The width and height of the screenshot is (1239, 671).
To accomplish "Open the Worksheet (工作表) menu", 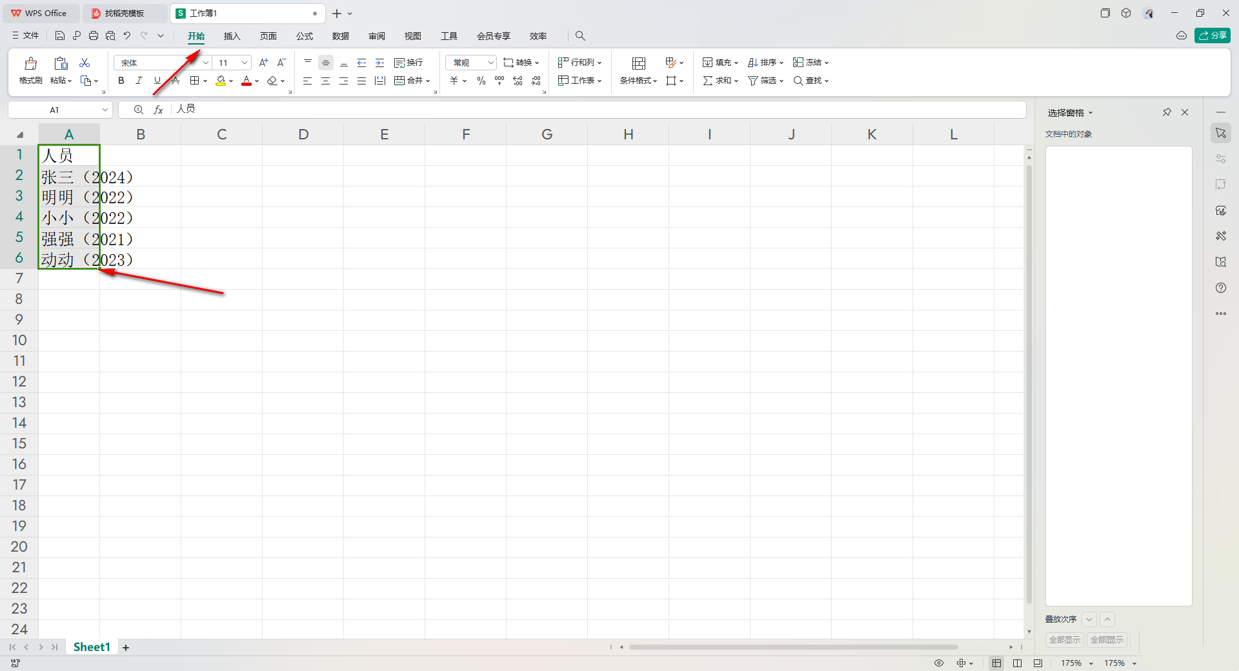I will click(x=580, y=81).
